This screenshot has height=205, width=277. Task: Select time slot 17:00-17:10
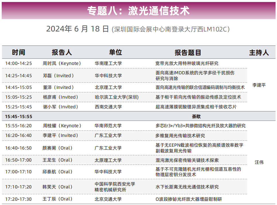tap(19, 172)
